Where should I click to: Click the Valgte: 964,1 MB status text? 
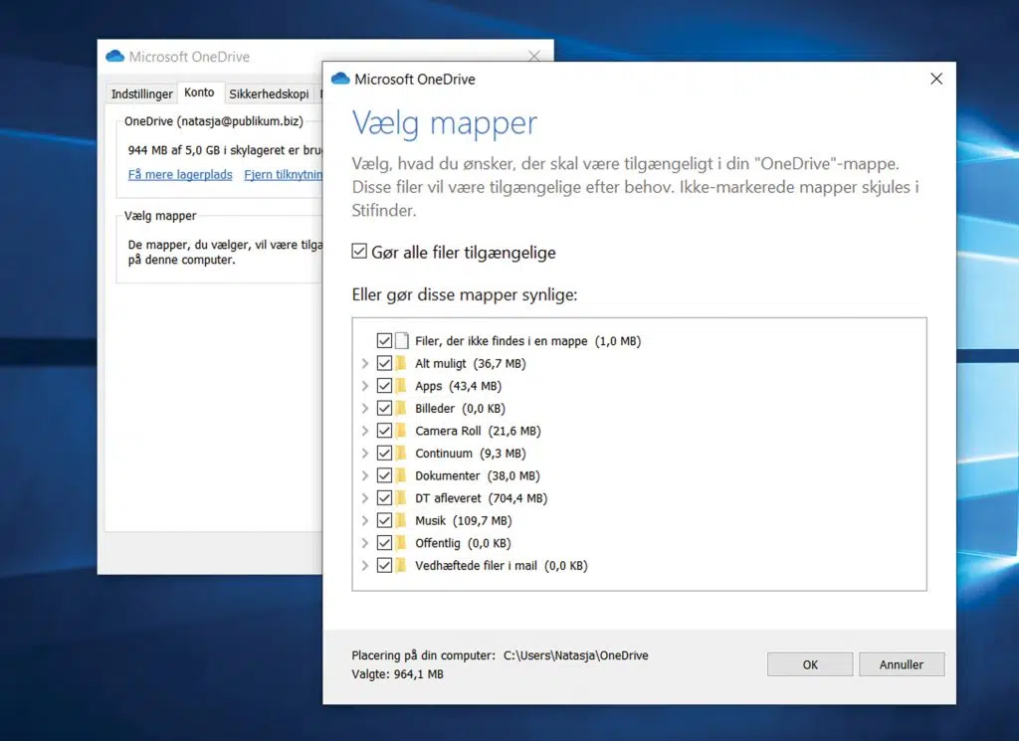398,674
